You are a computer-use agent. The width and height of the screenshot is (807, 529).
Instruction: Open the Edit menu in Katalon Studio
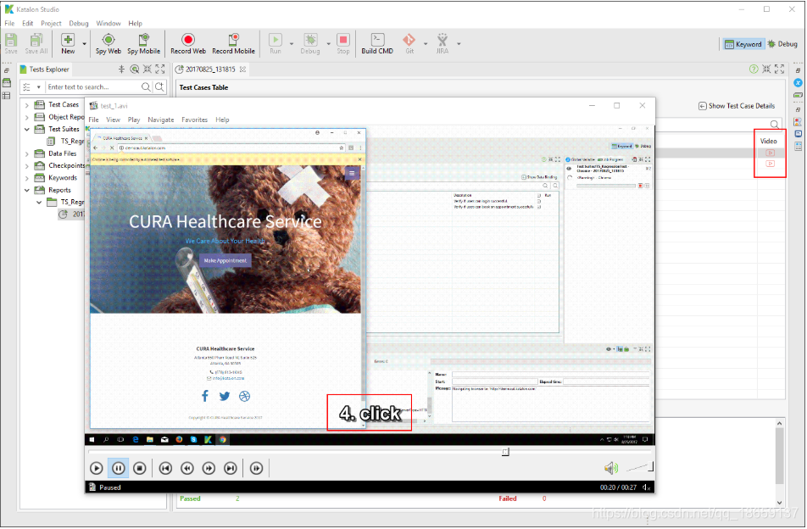click(x=28, y=23)
